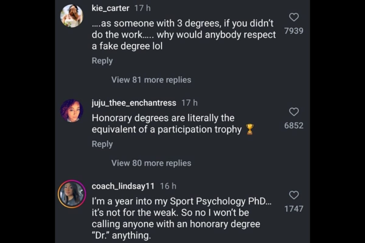Tap the heart on juju_thee_enchantress's comment
Viewport: 365px width, 243px height.
(x=294, y=112)
